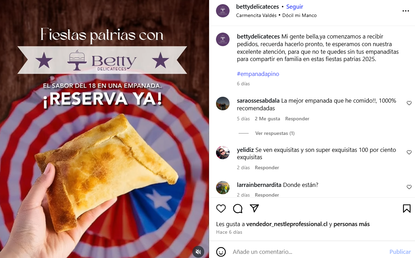View likes list via personas más
This screenshot has height=258, width=415.
click(351, 224)
